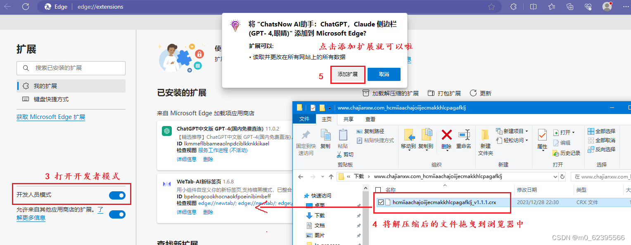Viewport: 631px width, 245px height.
Task: Expand the 属性 properties dropdown
Action: [x=543, y=151]
